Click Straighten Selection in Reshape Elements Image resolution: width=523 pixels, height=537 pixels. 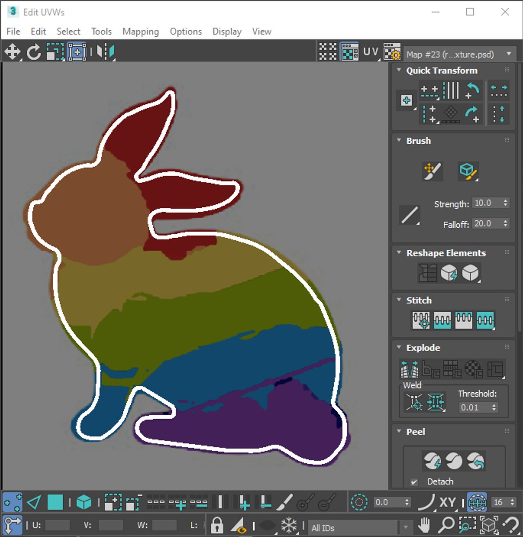pyautogui.click(x=428, y=273)
